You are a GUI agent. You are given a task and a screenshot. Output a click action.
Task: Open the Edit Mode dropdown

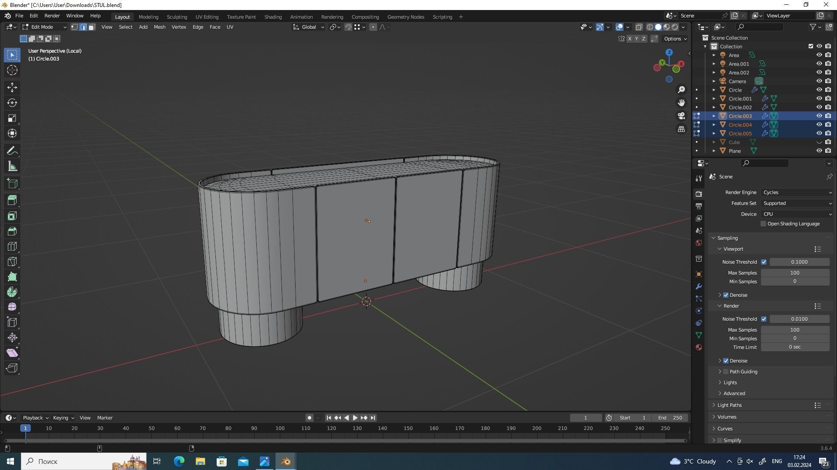pyautogui.click(x=44, y=27)
